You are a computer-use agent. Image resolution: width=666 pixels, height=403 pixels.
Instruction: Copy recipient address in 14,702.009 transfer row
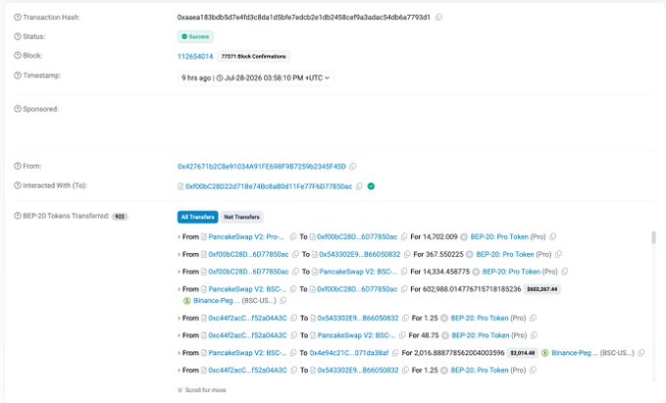(404, 237)
